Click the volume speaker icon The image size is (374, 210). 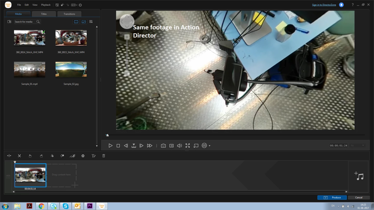click(x=179, y=146)
